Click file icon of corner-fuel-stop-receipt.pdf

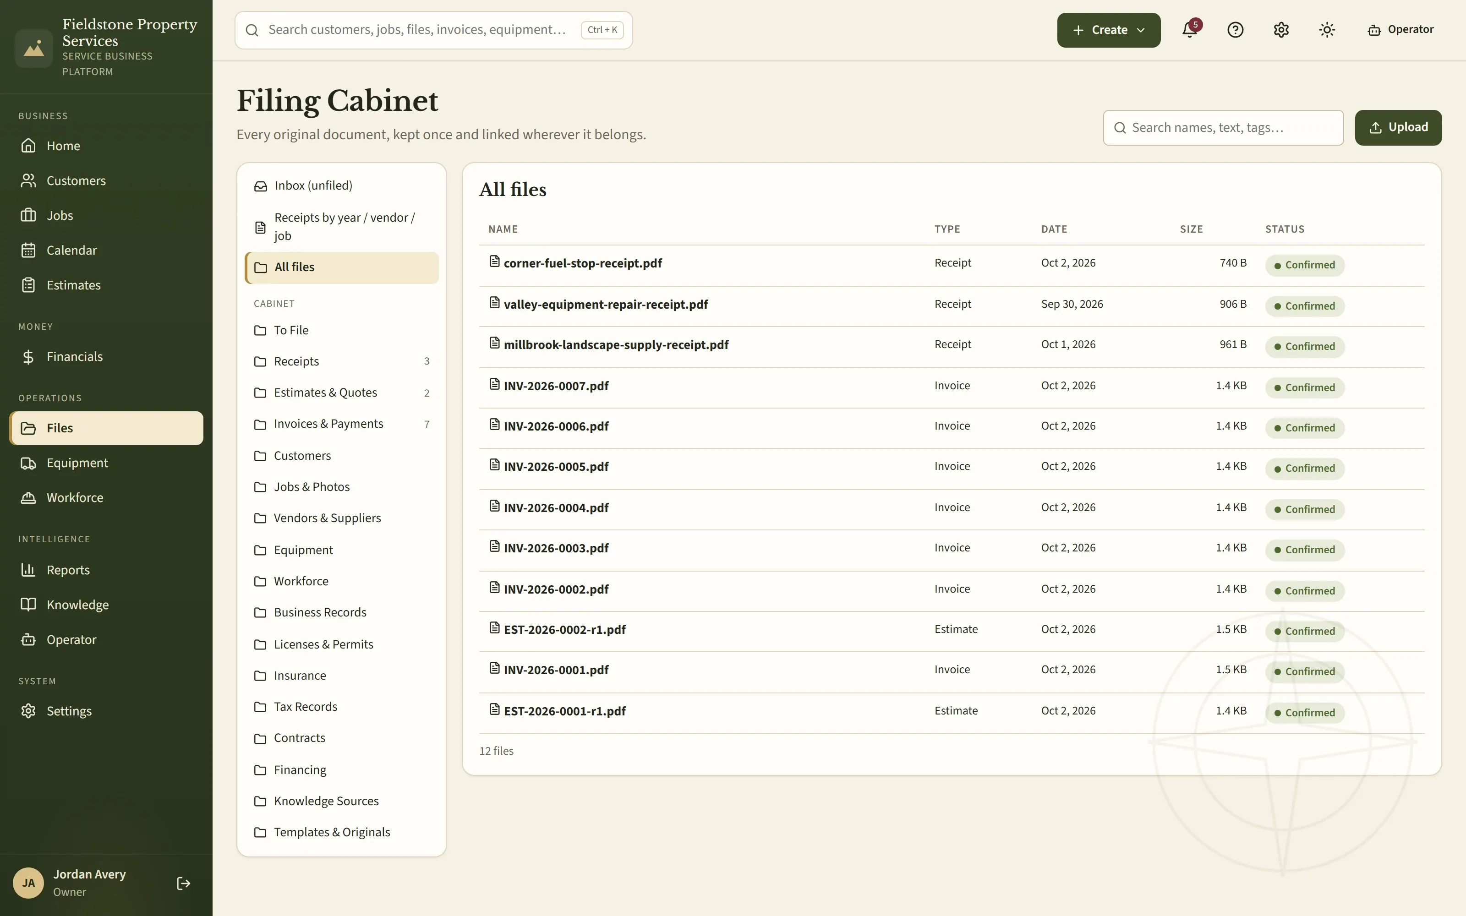pos(494,261)
